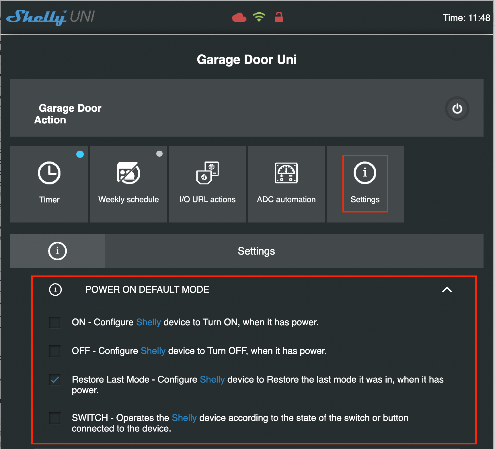495x449 pixels.
Task: Click the Settings section header bar
Action: [x=256, y=251]
